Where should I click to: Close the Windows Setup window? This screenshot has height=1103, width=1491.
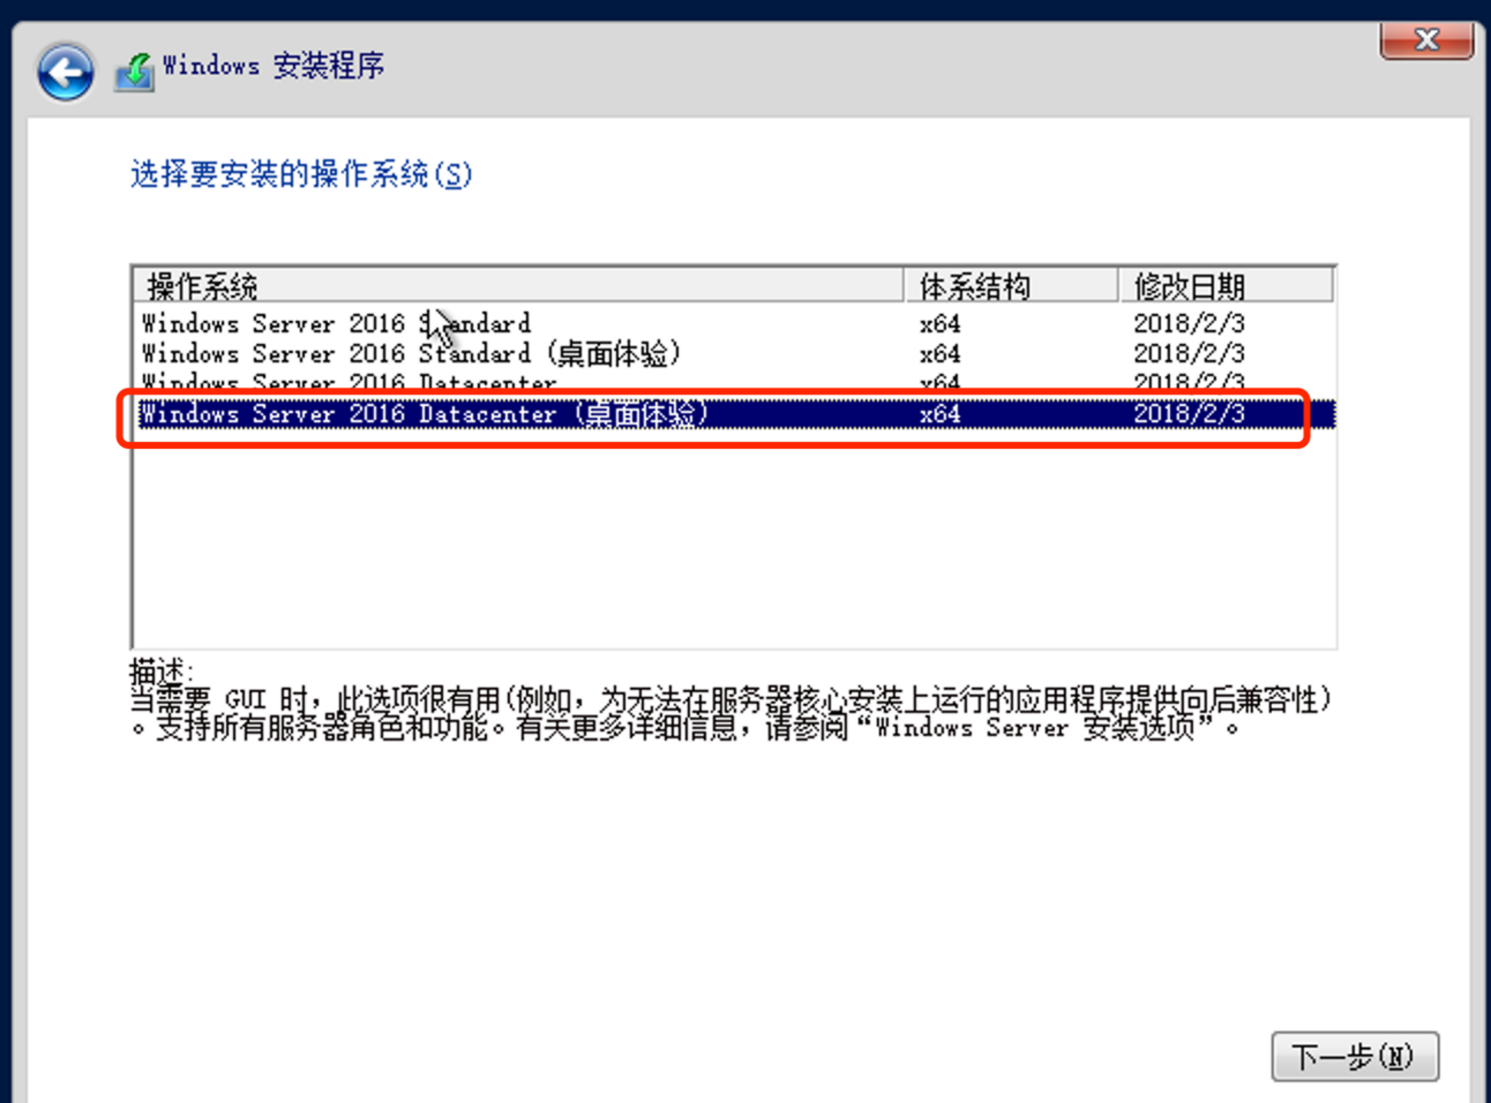click(1427, 40)
